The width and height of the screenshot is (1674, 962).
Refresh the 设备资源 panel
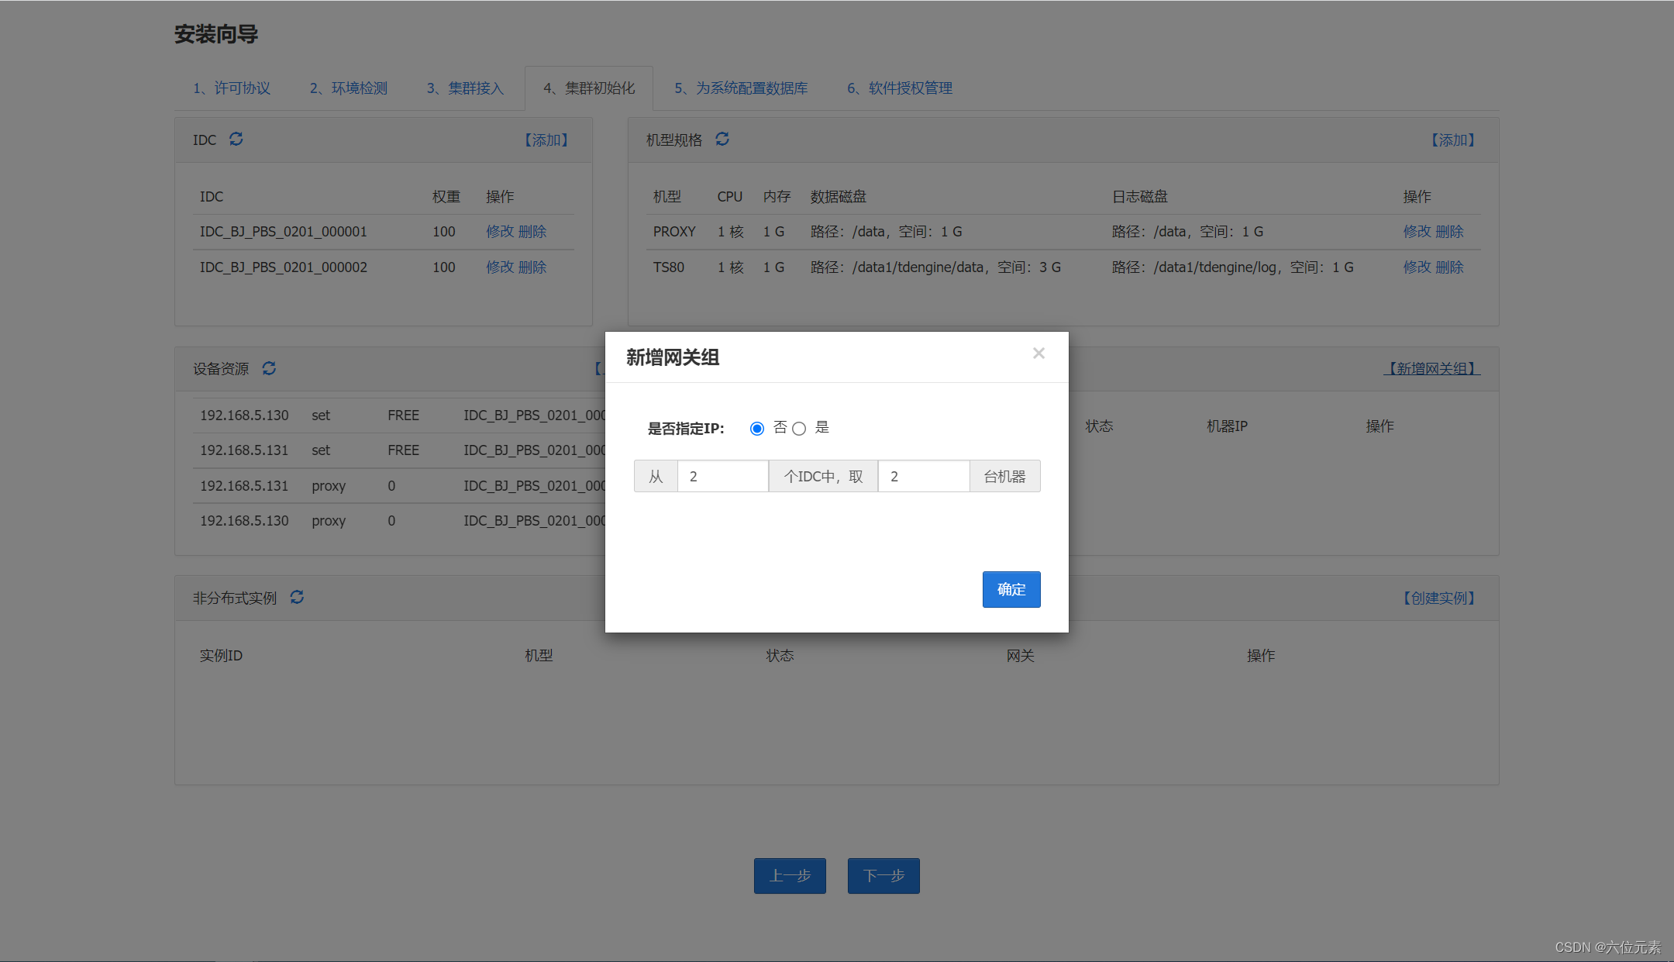pyautogui.click(x=269, y=368)
